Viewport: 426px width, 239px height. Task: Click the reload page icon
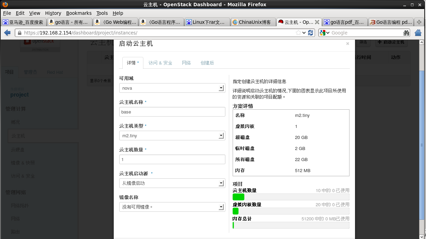point(311,32)
